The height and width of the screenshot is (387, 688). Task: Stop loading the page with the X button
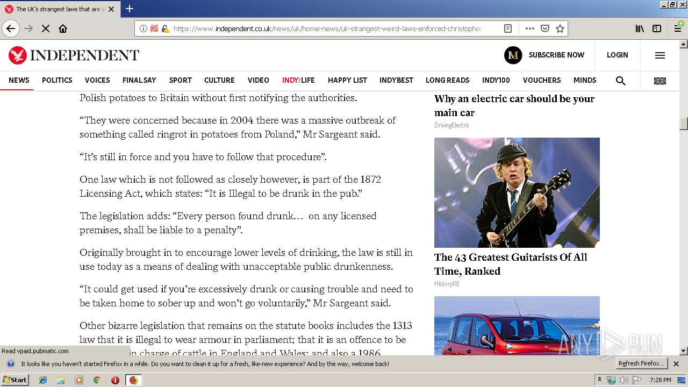46,28
